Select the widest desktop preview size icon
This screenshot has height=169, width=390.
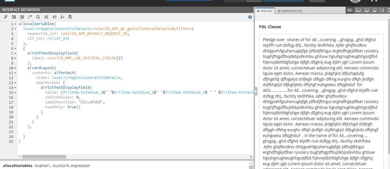(x=358, y=10)
